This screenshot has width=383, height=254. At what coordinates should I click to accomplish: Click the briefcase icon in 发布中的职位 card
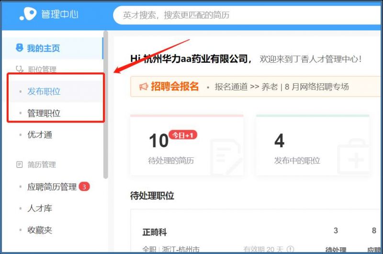[x=353, y=156]
